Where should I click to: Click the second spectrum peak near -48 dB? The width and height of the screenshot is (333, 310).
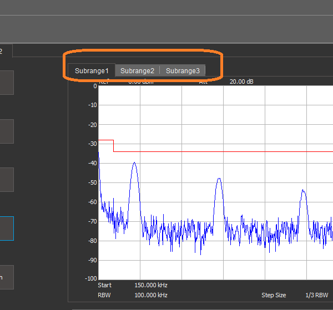click(219, 179)
